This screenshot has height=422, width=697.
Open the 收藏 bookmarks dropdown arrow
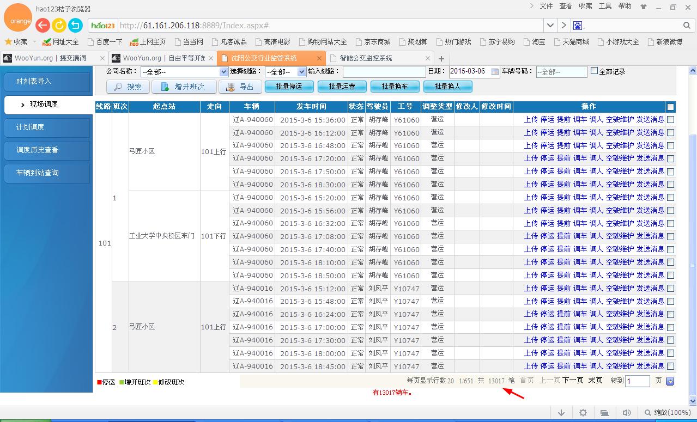[34, 42]
